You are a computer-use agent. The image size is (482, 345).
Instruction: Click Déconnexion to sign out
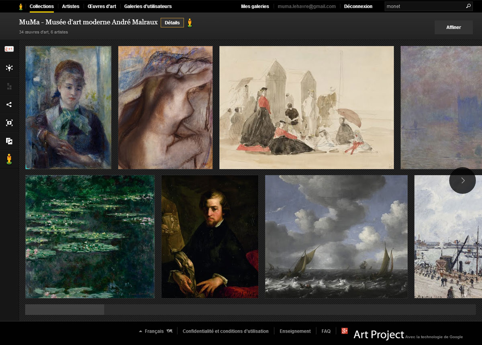(x=358, y=6)
